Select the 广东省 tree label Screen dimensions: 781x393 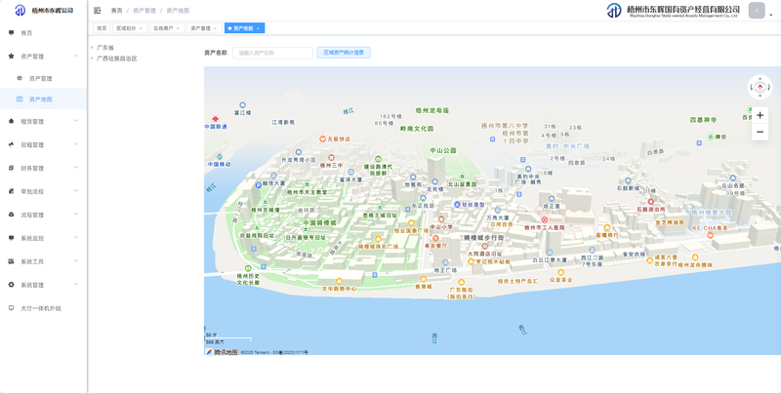click(105, 48)
